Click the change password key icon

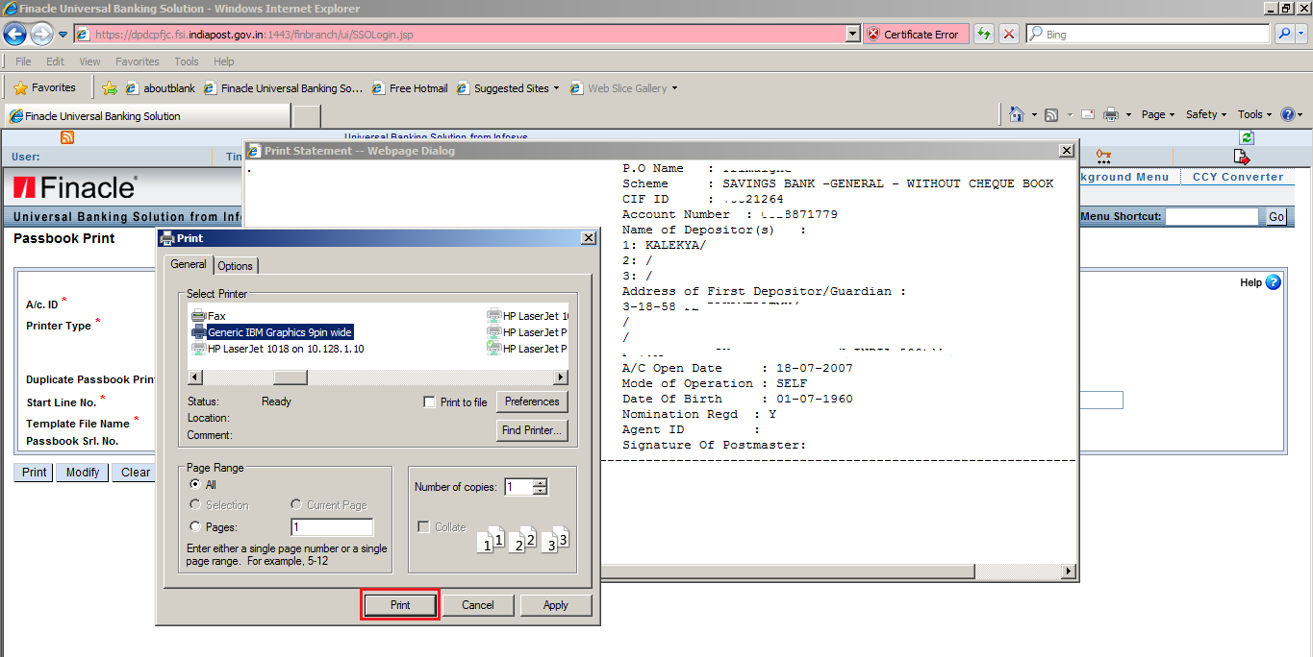tap(1102, 156)
